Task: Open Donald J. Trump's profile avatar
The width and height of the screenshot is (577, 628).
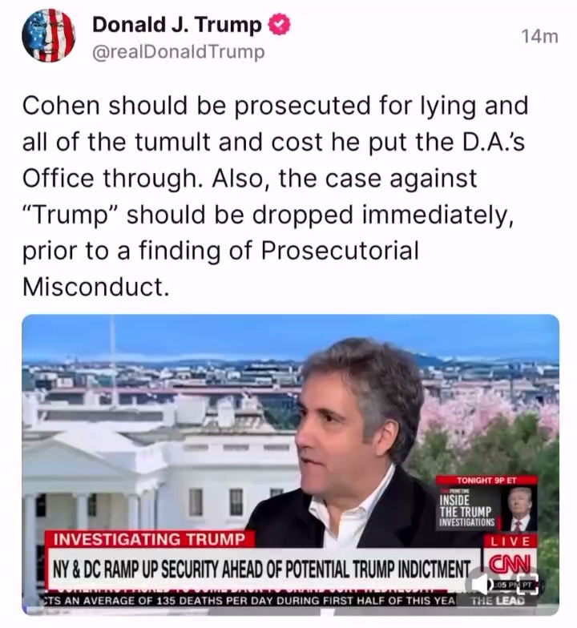Action: coord(48,35)
